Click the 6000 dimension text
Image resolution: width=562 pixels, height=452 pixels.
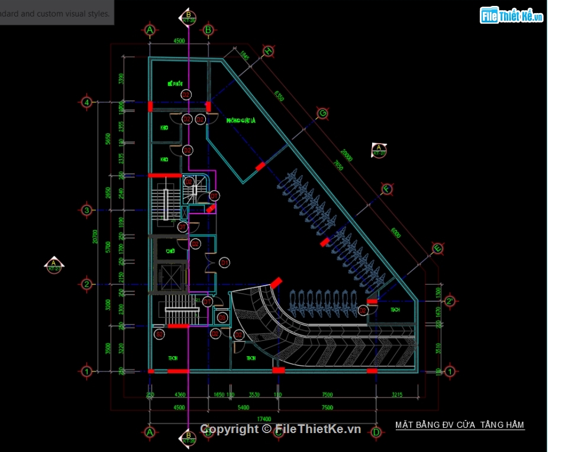coord(396,233)
